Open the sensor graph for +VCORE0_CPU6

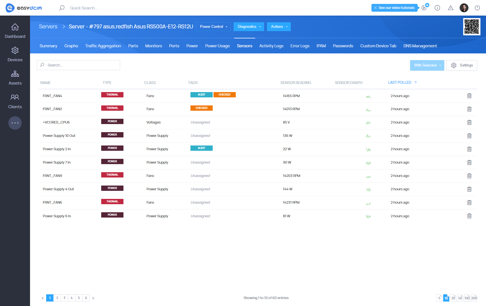(368, 123)
